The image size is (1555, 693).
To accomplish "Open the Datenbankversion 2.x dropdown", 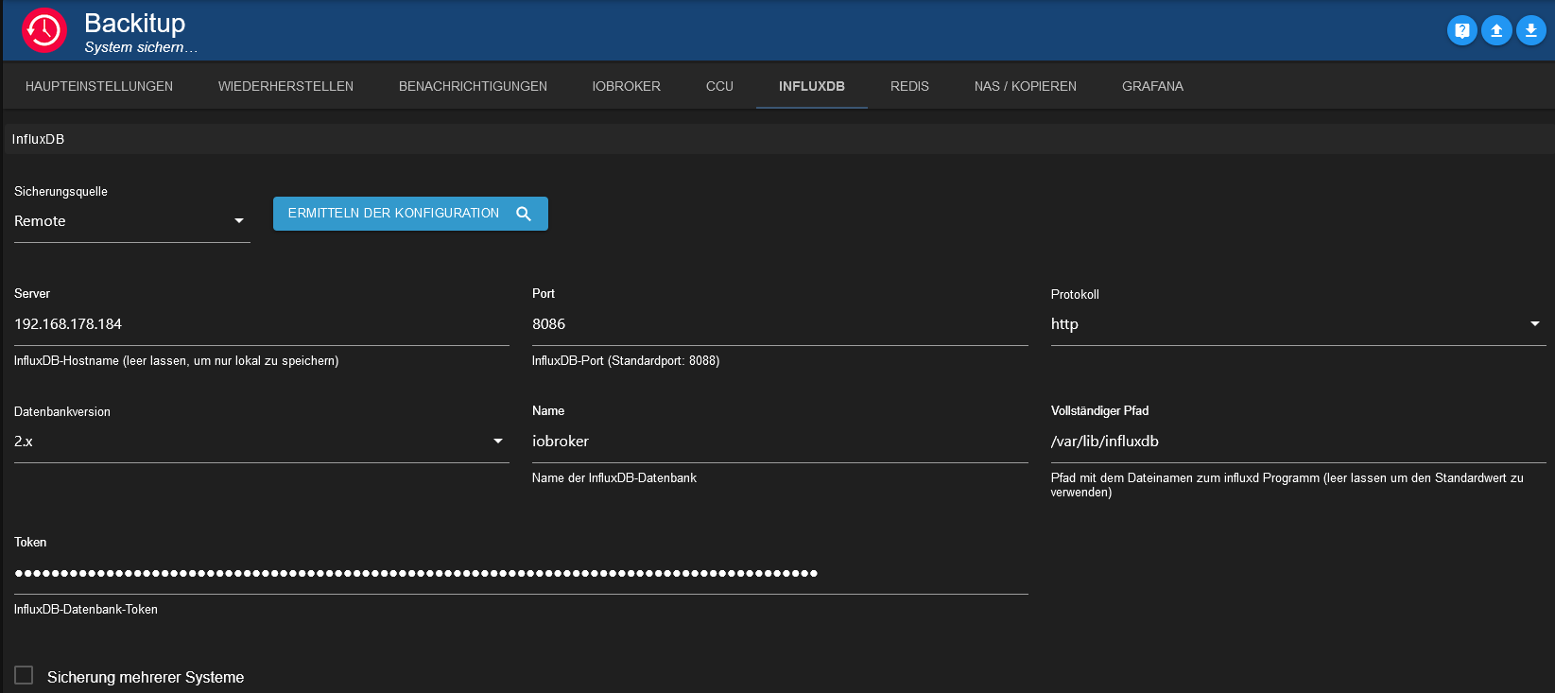I will click(x=261, y=442).
